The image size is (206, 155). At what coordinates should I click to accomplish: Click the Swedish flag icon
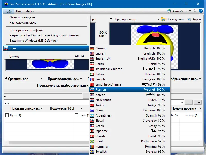tap(92, 152)
